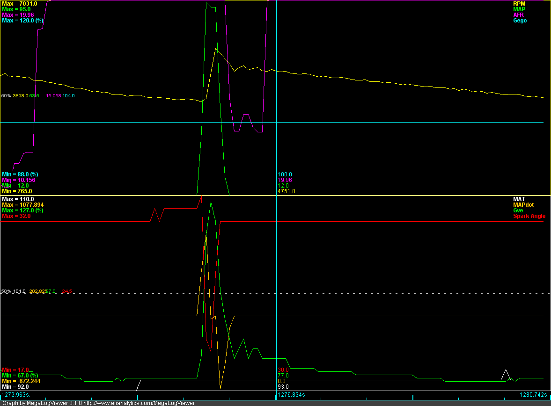Click the green MAP spike peak
Viewport: 551px width, 406px height.
[x=207, y=3]
